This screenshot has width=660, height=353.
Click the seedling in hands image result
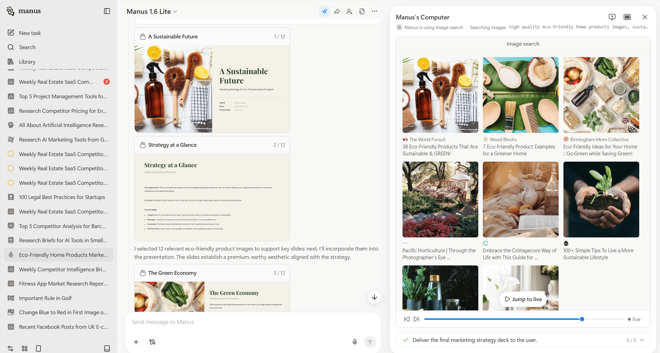coord(601,200)
